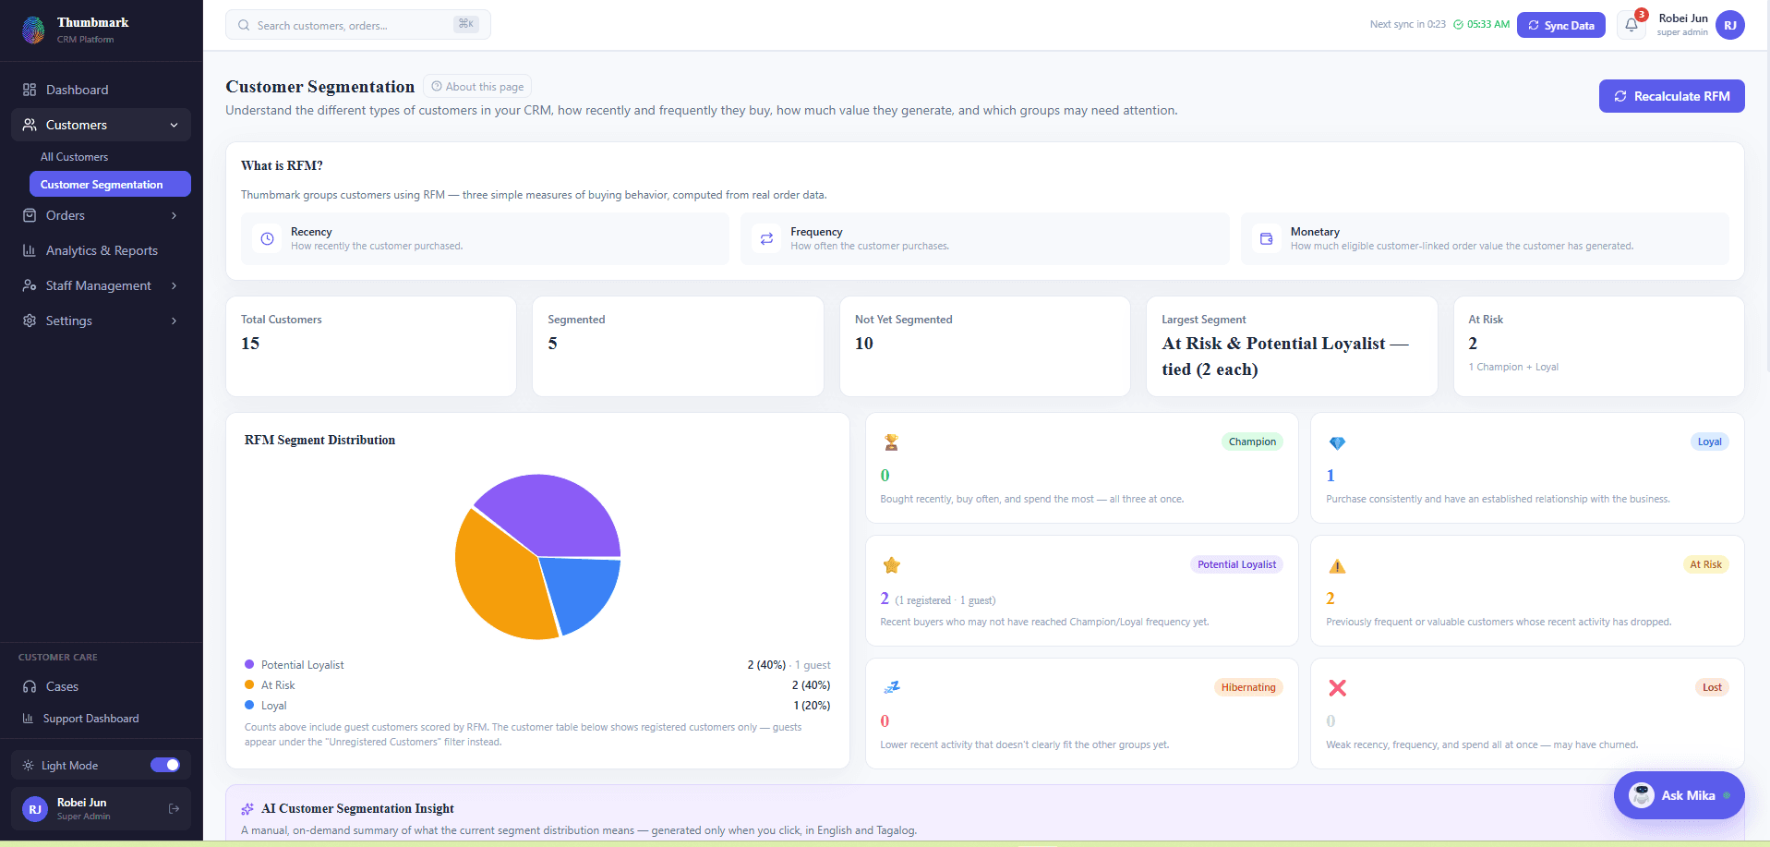Click the 05:33 AM sync time
Screen dimensions: 1770x847
coord(1488,25)
